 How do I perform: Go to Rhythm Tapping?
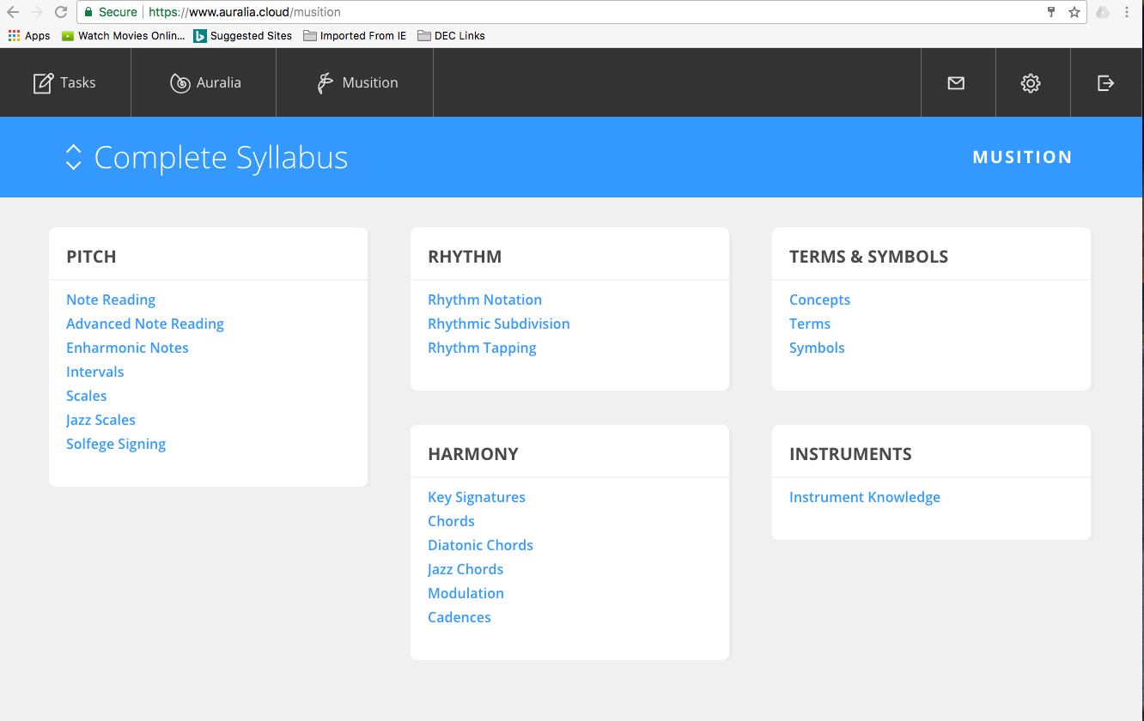click(482, 348)
